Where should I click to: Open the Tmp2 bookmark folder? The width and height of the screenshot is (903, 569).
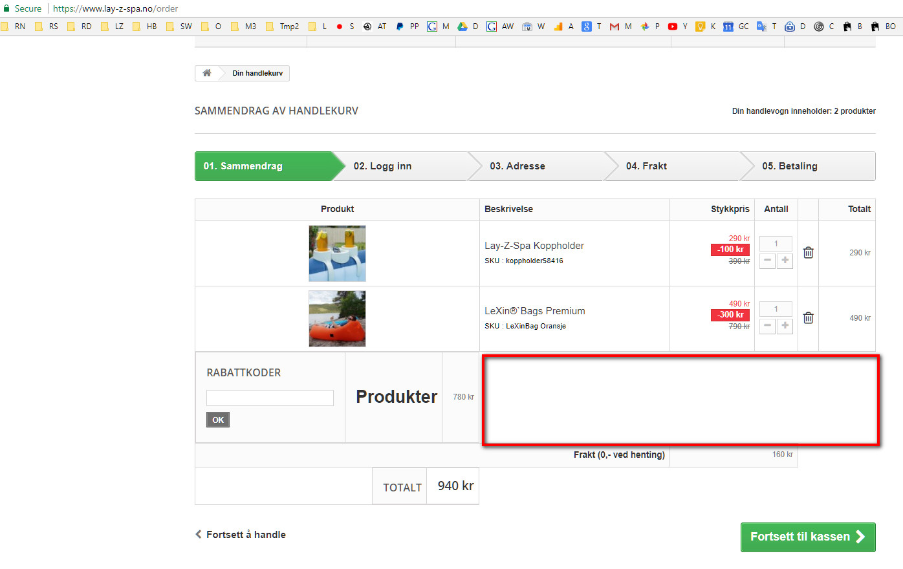pos(283,27)
